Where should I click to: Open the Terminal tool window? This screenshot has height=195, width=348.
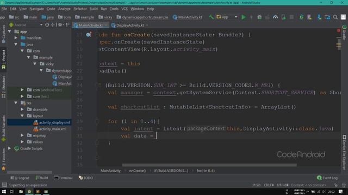(x=63, y=178)
